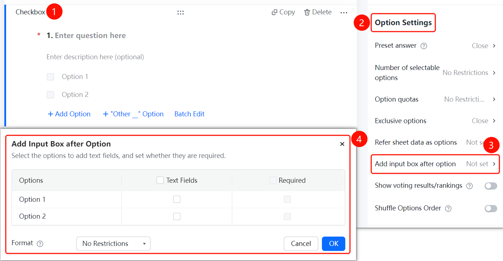Close the Add Input Box dialog
The width and height of the screenshot is (503, 261).
click(342, 144)
